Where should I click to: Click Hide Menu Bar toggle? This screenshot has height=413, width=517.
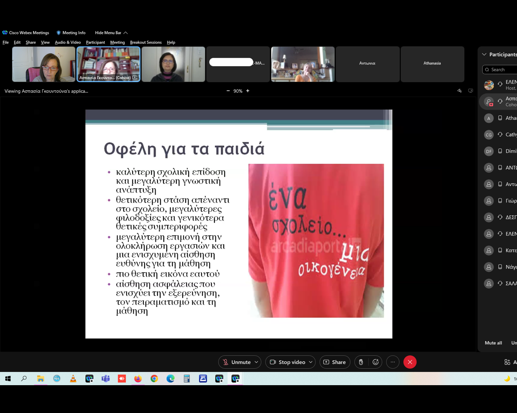click(x=111, y=33)
